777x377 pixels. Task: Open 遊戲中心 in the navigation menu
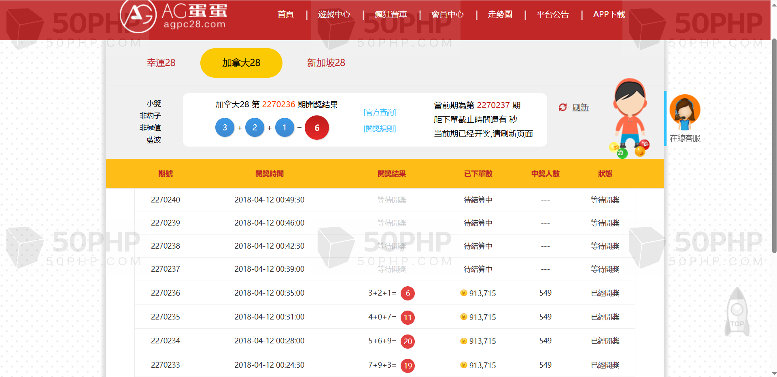tap(334, 14)
